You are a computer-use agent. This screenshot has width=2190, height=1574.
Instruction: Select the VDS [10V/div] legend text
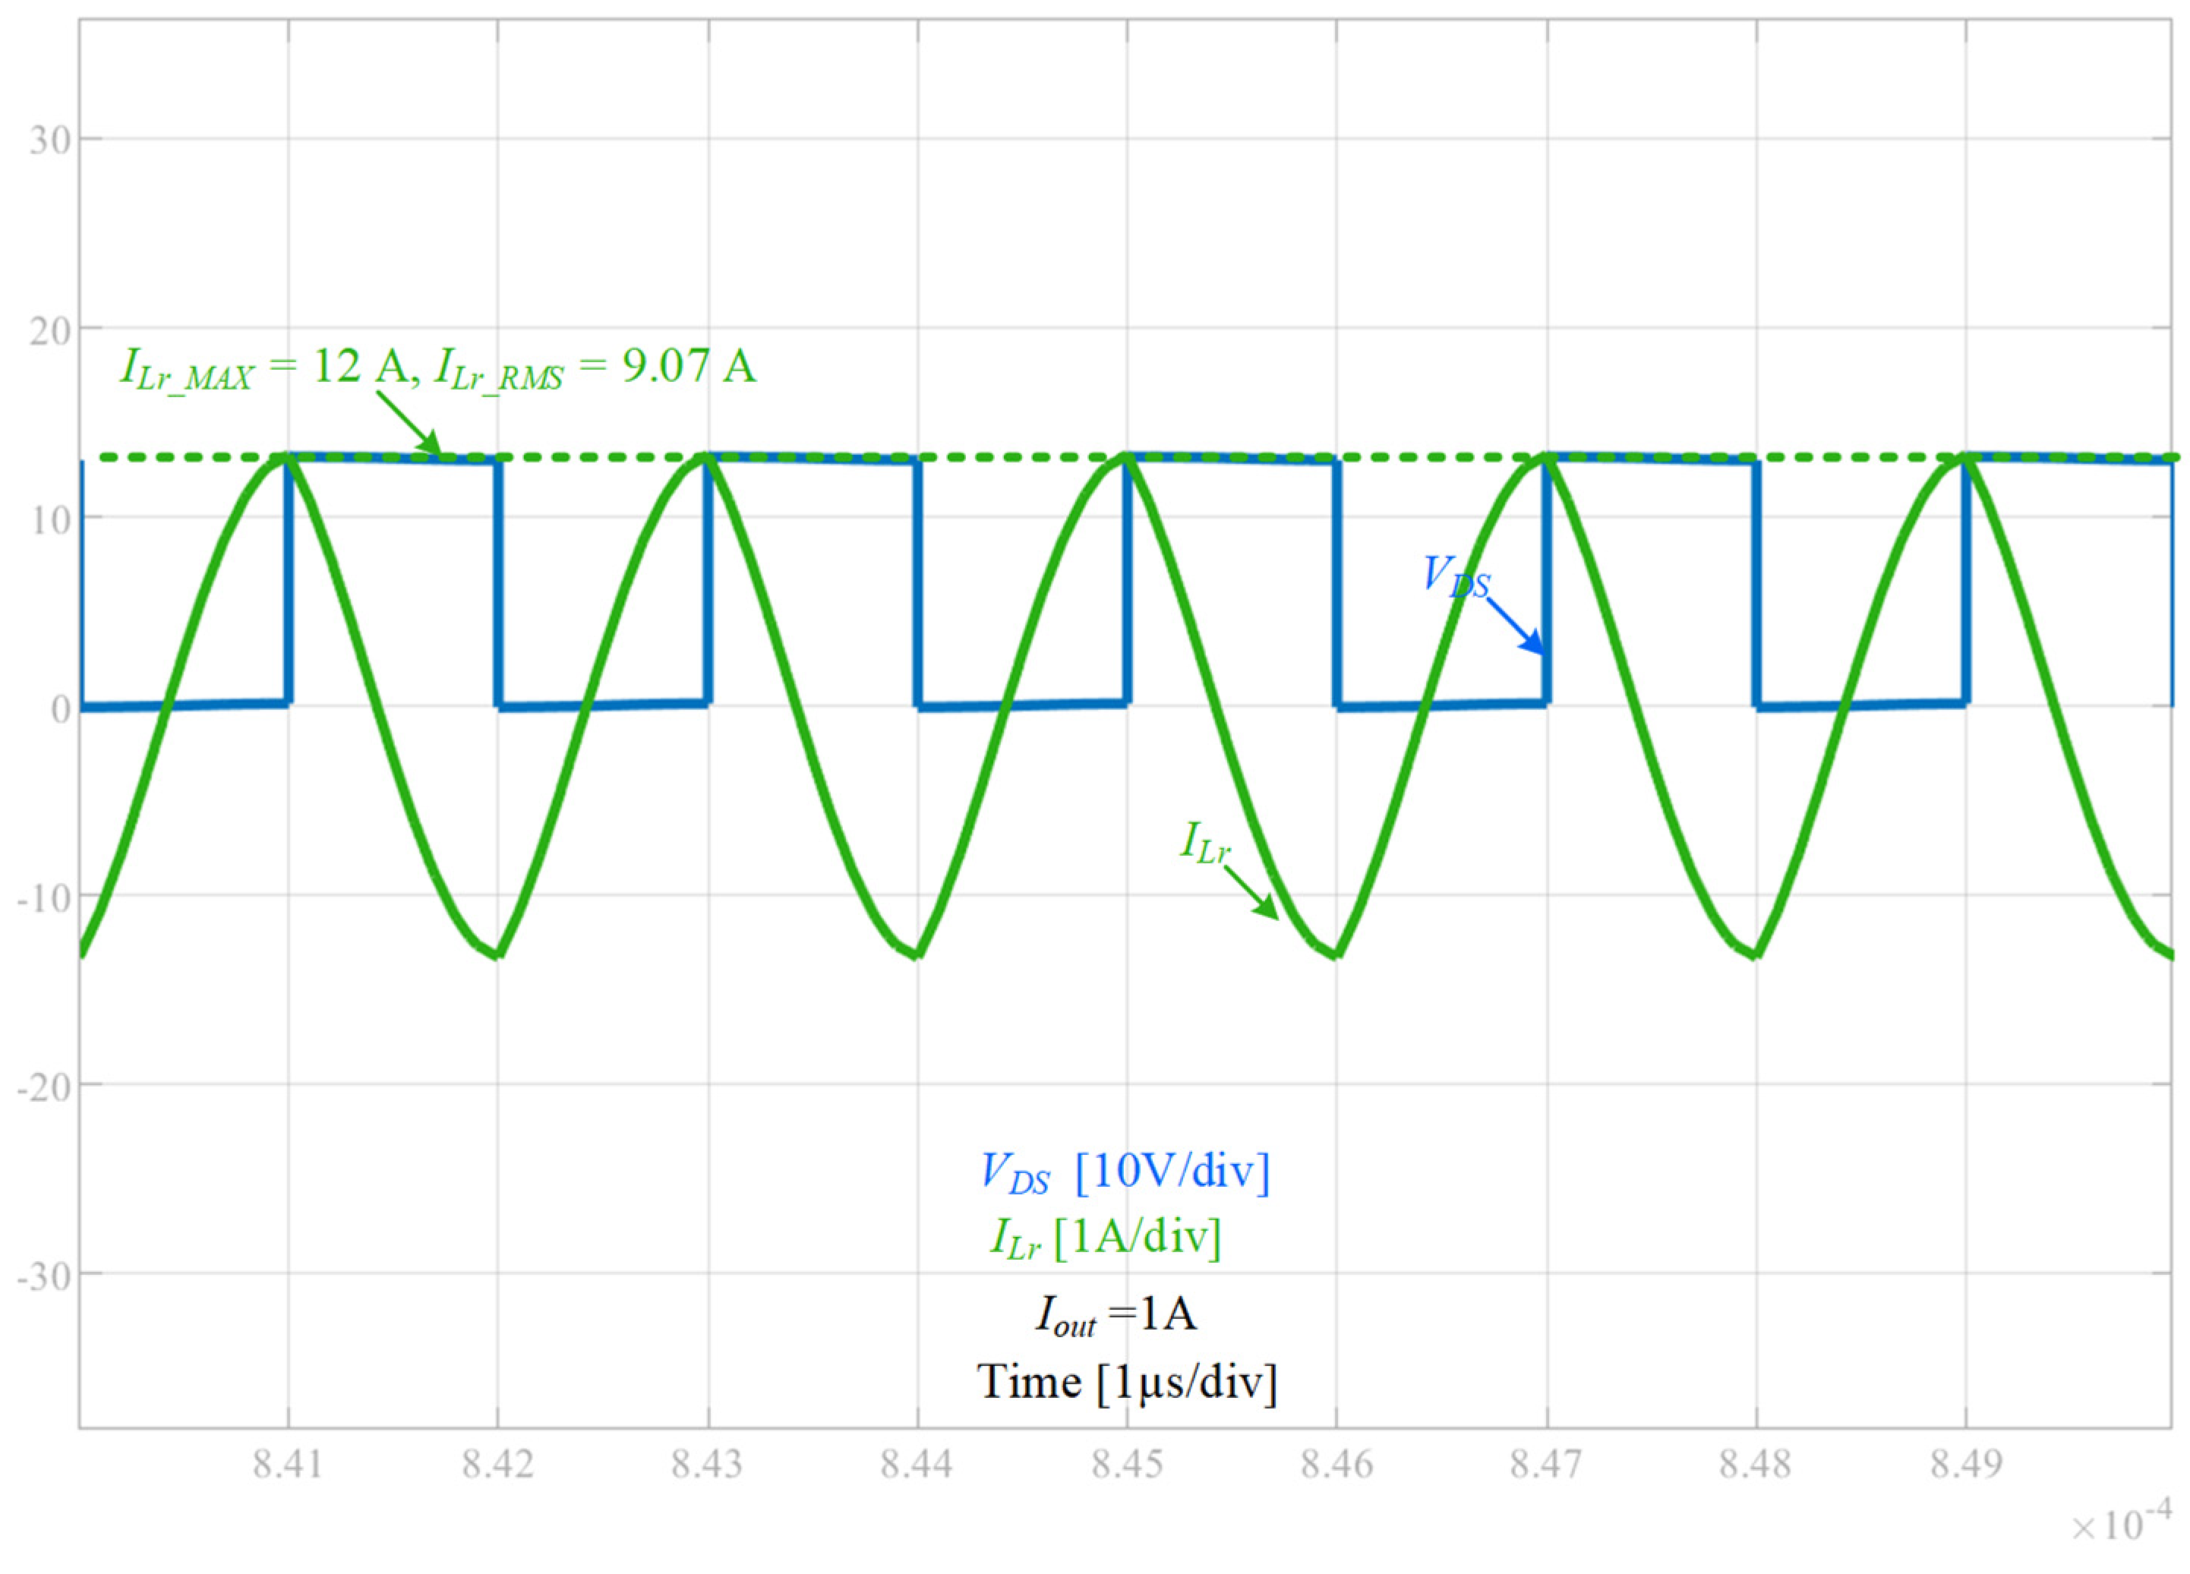[1125, 1172]
